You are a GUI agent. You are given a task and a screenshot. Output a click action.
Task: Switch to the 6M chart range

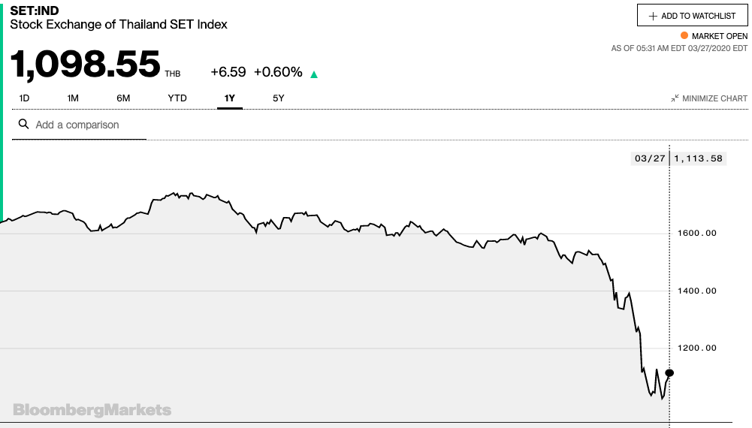click(x=123, y=98)
